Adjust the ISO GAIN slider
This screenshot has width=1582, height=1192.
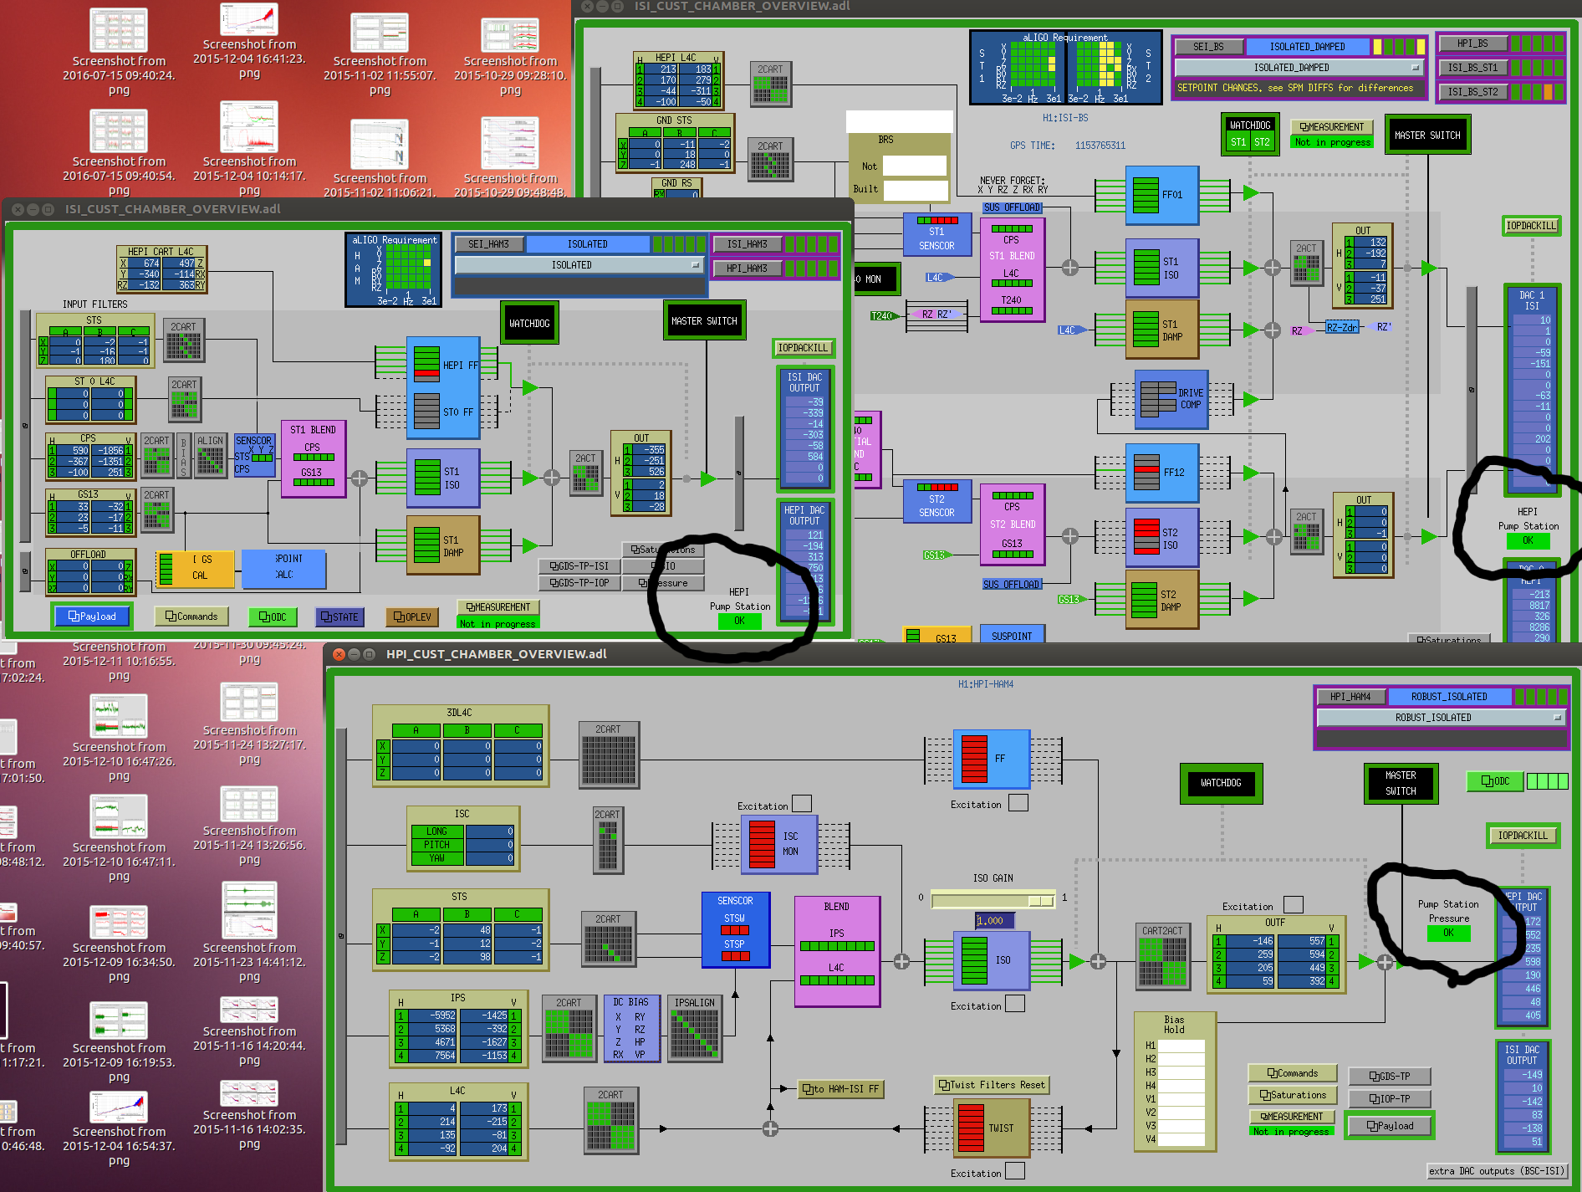[x=993, y=900]
